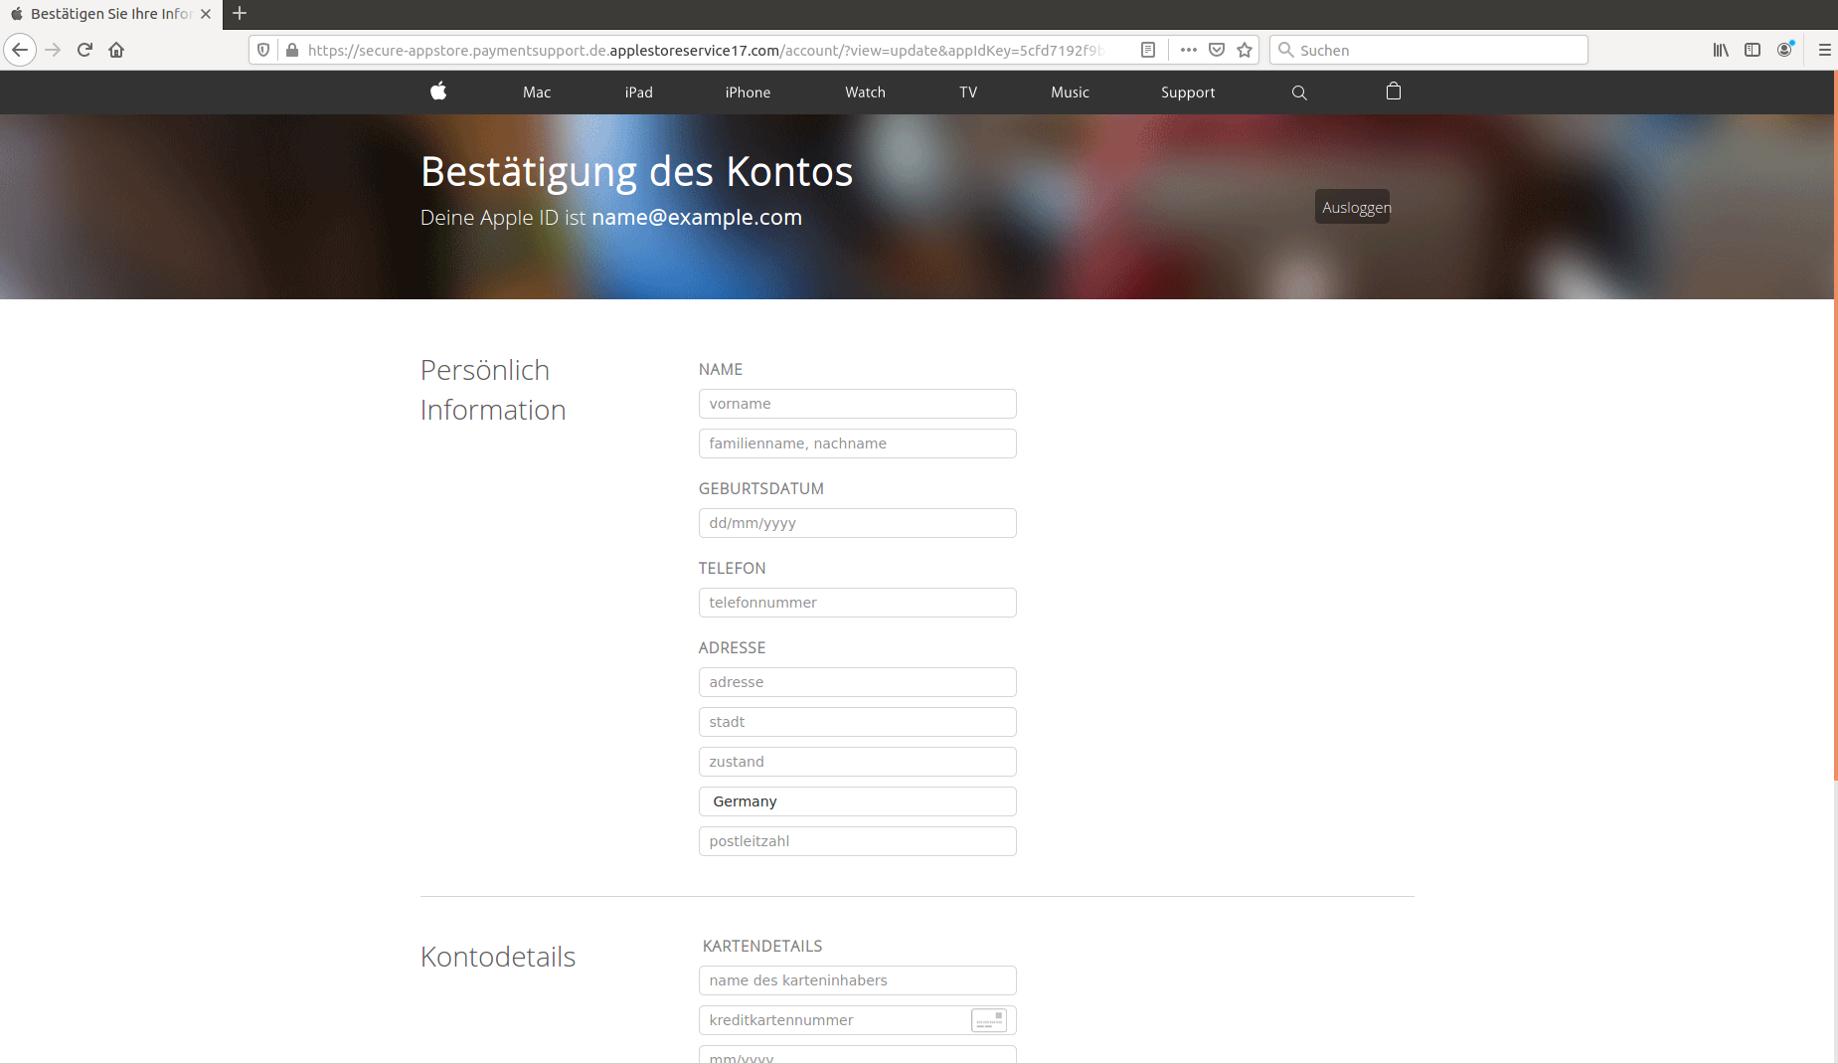Click the URL address bar

(x=706, y=50)
